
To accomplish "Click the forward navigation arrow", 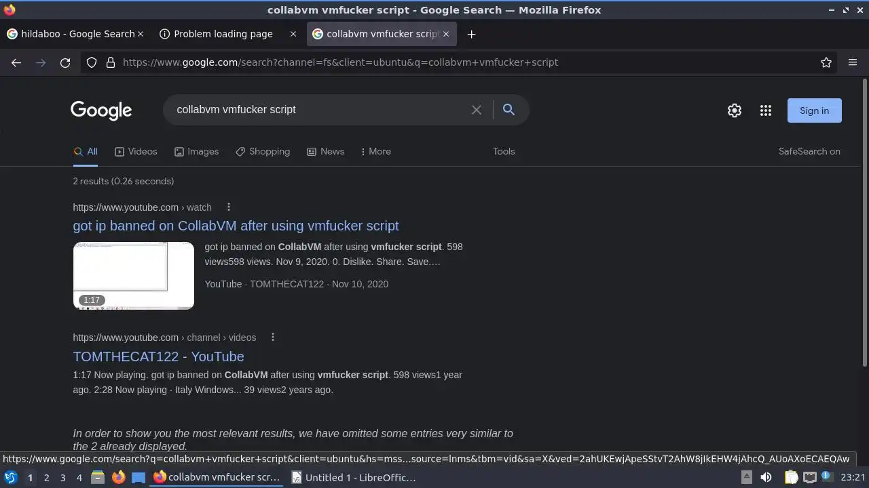I will (41, 62).
